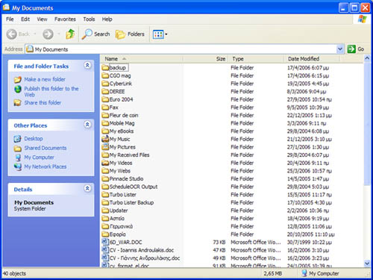373x280 pixels.
Task: Click the Up one level folder icon
Action: pos(70,34)
